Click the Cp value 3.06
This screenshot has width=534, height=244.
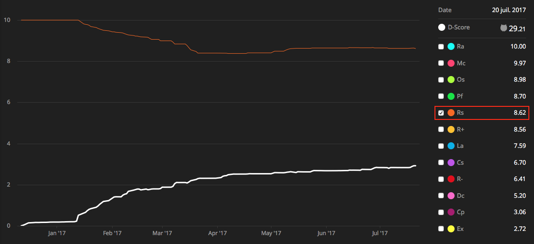(520, 212)
